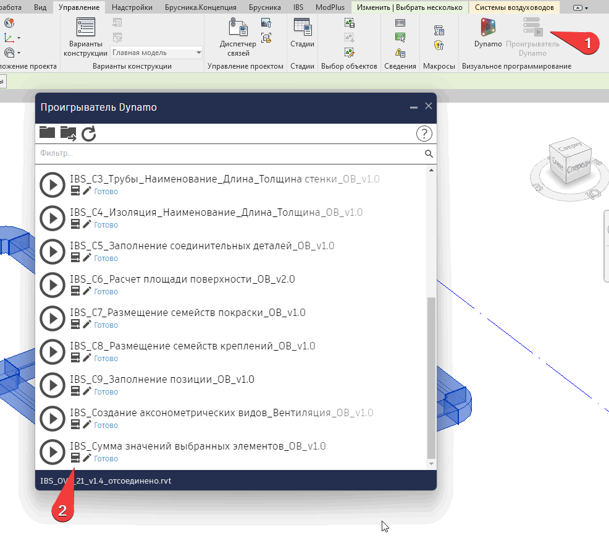Viewport: 609px width, 538px height.
Task: Open the Macro Manager icon
Action: (x=439, y=30)
